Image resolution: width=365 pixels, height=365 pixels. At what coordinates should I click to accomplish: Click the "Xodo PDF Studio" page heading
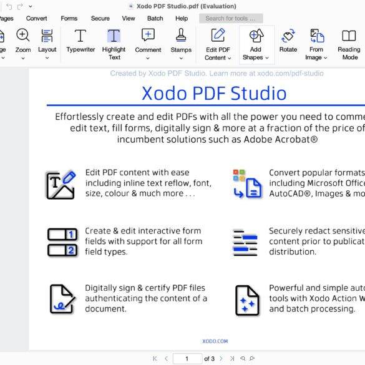(214, 94)
